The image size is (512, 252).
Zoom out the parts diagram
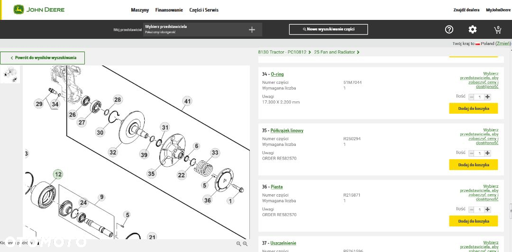point(238,243)
